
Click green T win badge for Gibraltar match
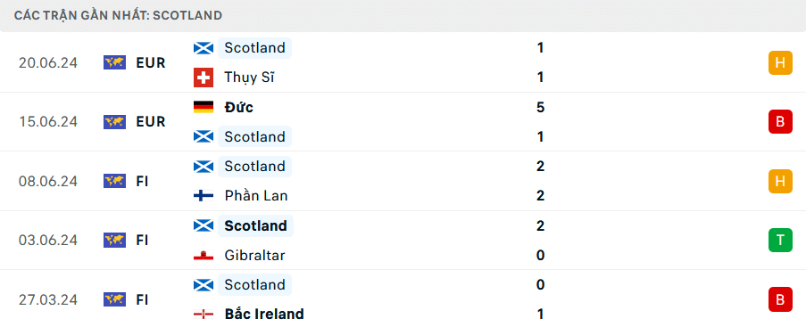tap(780, 240)
